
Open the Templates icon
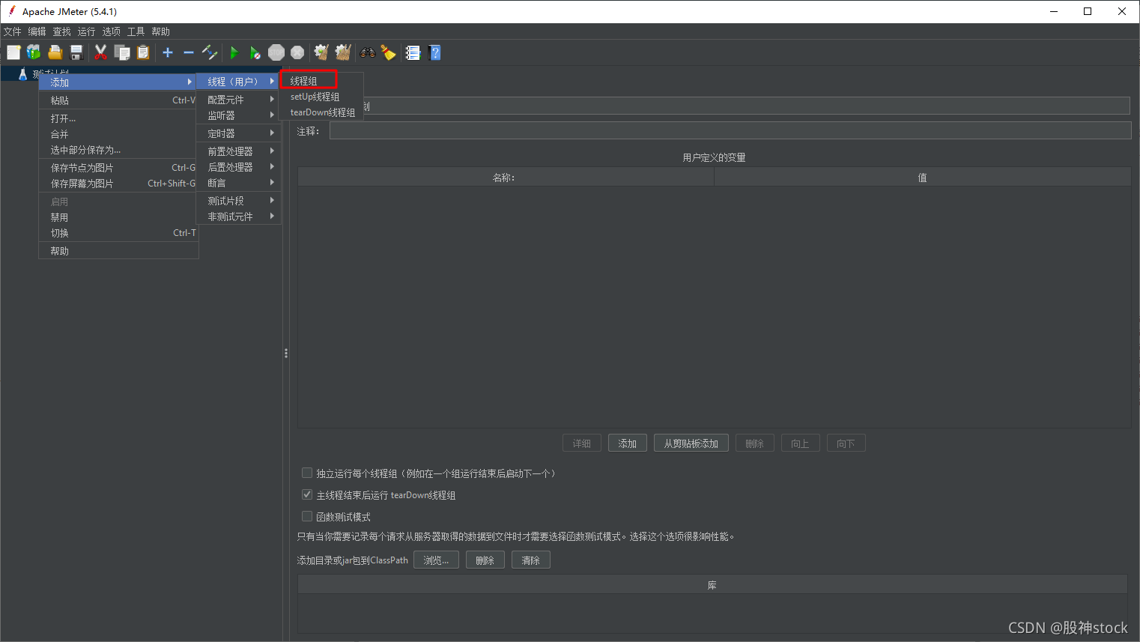click(x=34, y=52)
